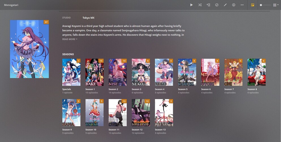Open the Season 12 KOYOMI poster

click(141, 113)
